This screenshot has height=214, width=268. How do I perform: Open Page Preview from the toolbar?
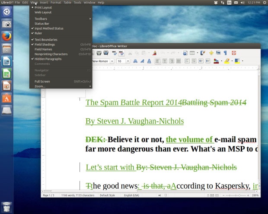tap(106, 53)
